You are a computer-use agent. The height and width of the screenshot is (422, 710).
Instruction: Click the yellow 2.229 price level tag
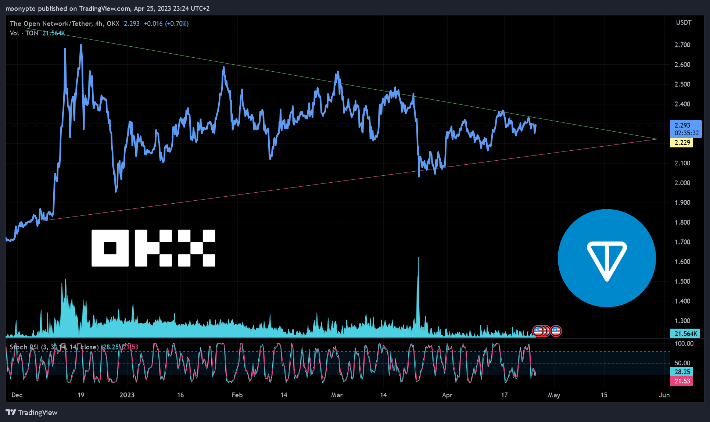tap(682, 143)
